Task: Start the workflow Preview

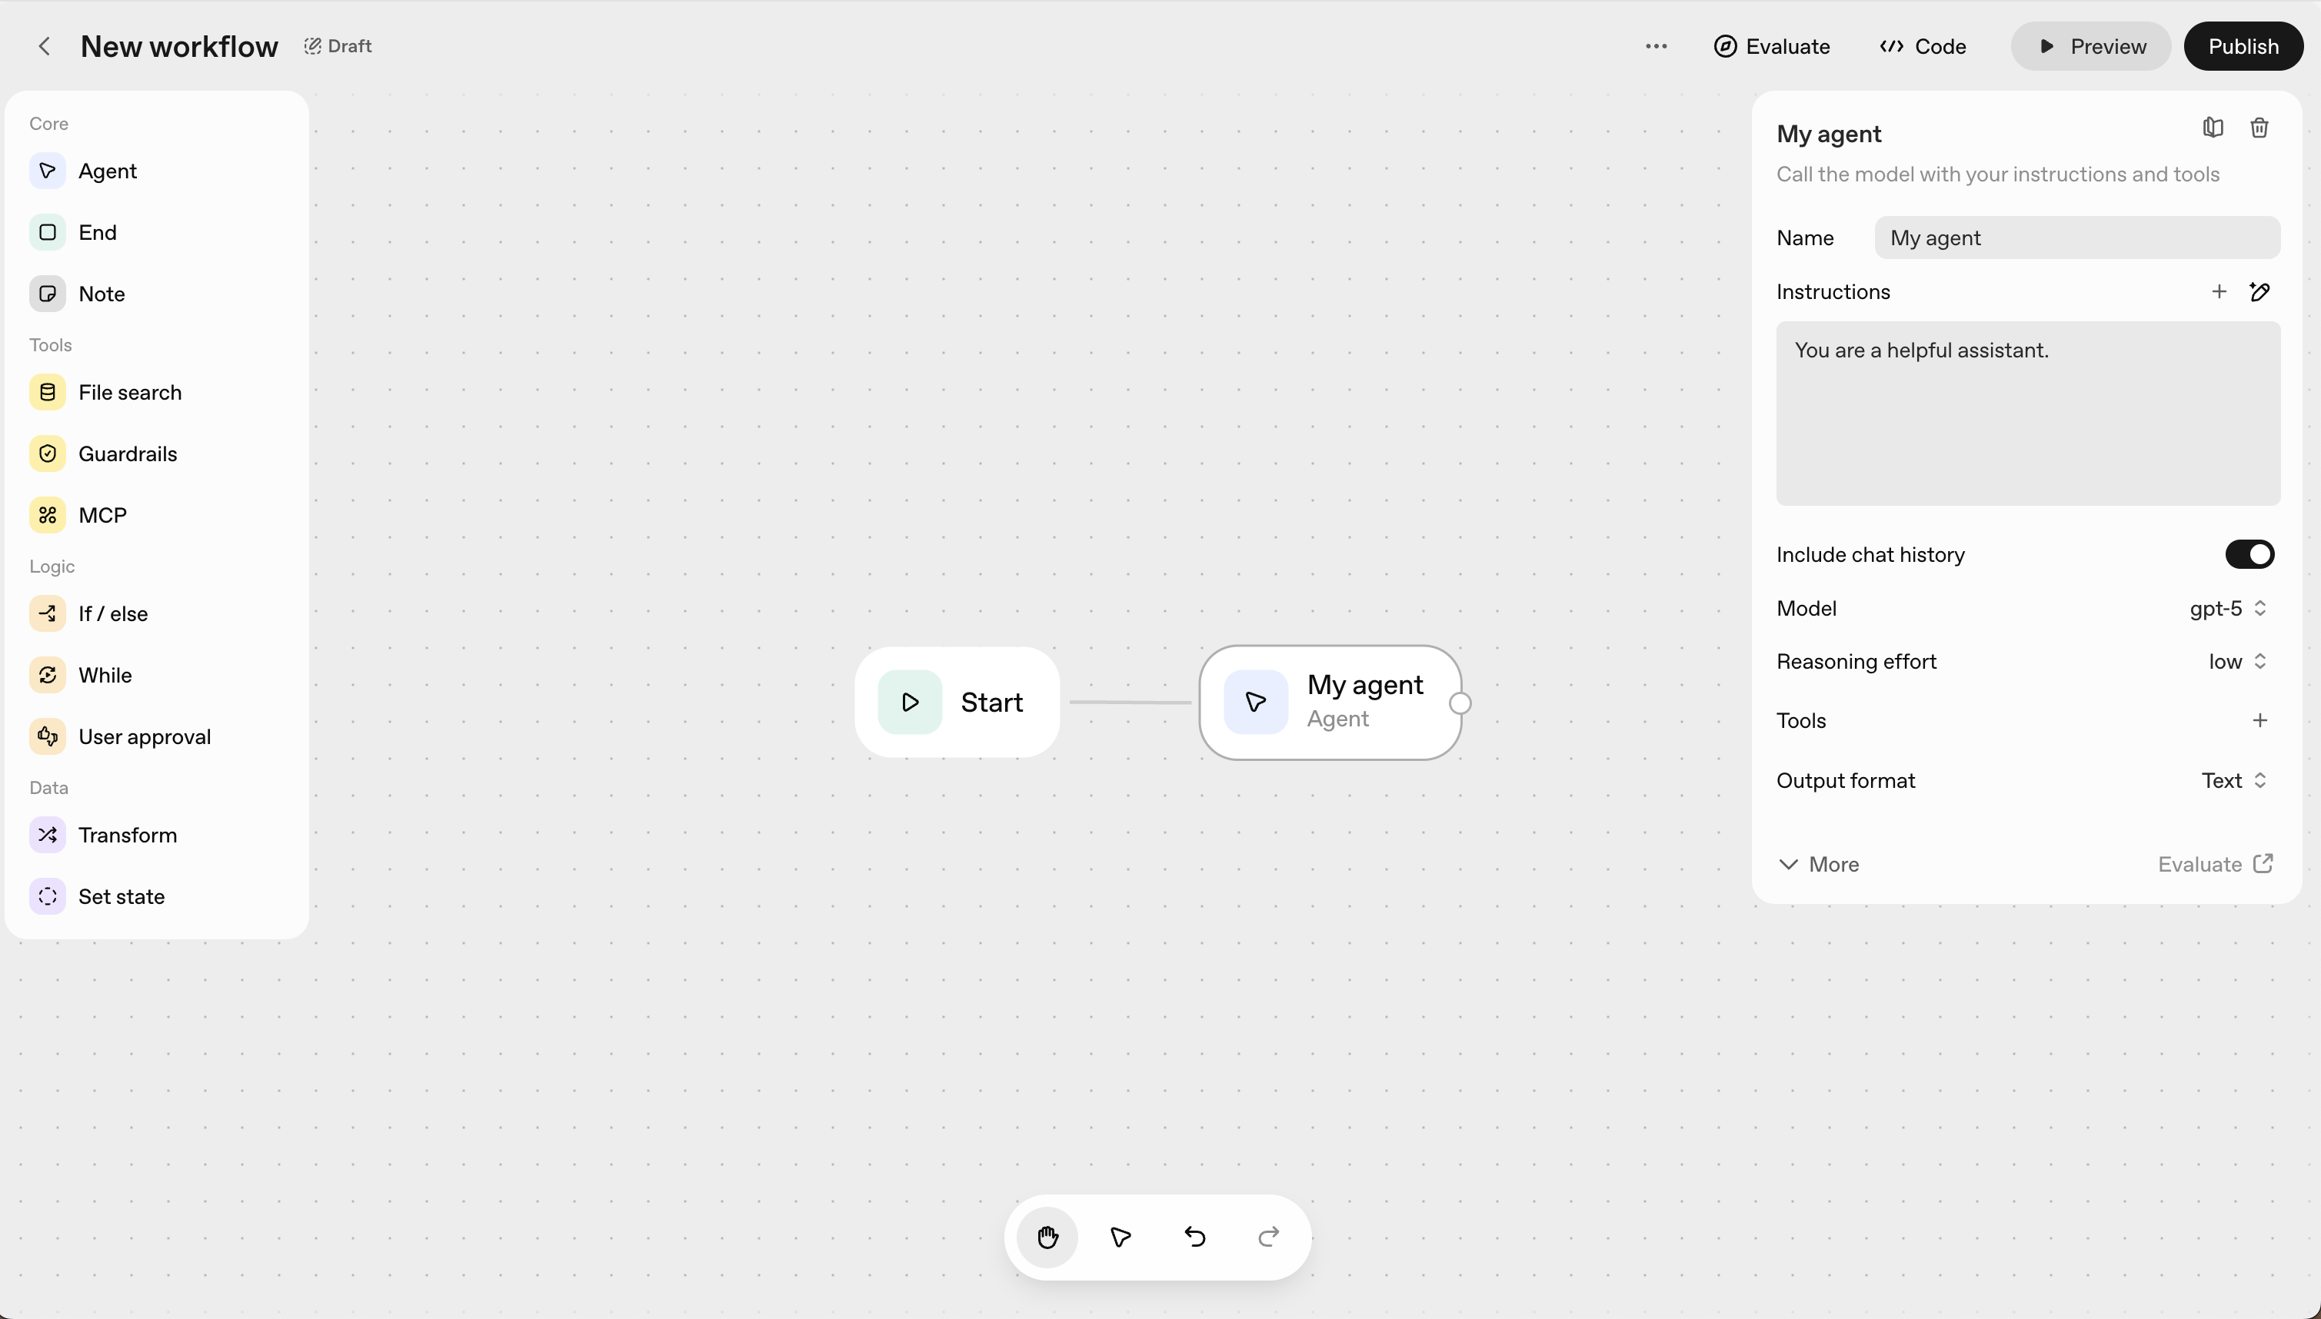Action: [x=2090, y=46]
